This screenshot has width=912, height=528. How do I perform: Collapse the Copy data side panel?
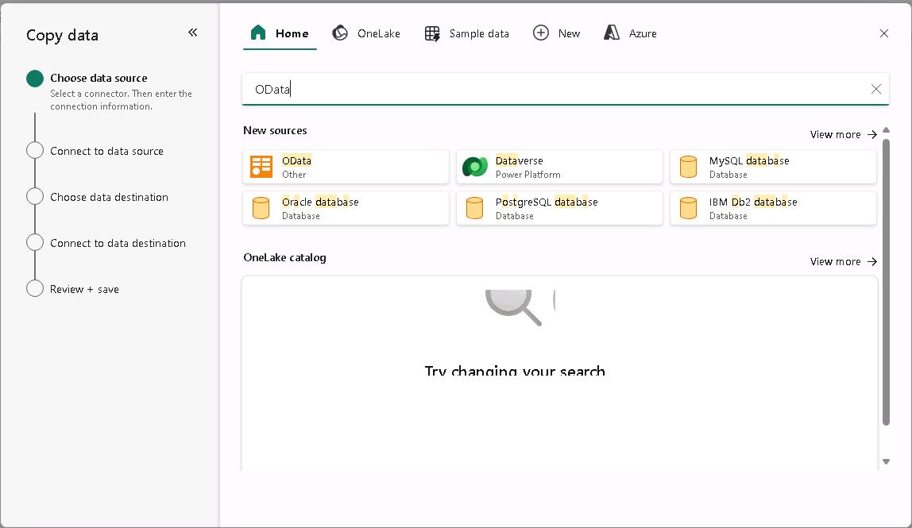(x=192, y=33)
